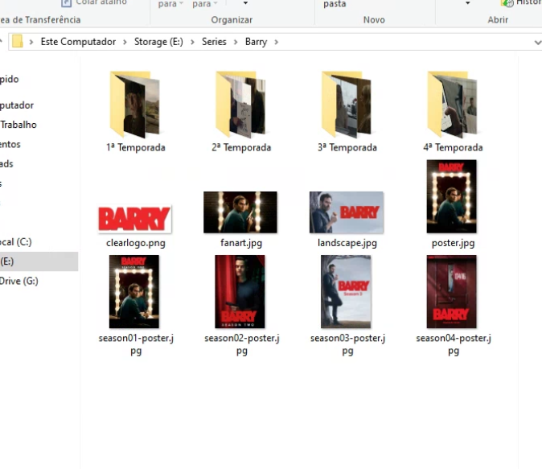Select the poster.jpg image thumbnail
The height and width of the screenshot is (469, 542).
click(x=451, y=196)
